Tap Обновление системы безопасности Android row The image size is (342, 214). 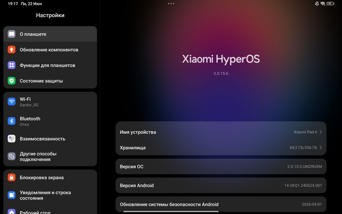(221, 204)
